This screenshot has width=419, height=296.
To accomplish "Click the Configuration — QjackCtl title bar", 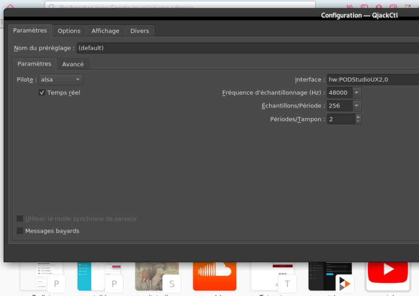I will click(359, 16).
